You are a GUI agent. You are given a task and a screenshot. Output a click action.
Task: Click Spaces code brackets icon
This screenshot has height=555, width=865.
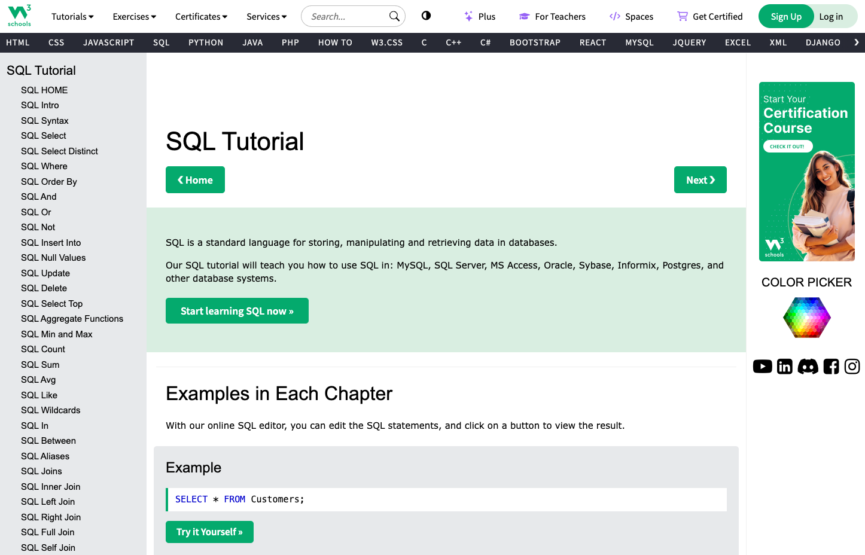(614, 16)
